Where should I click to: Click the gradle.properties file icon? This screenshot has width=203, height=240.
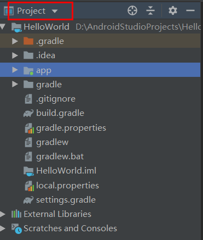tap(30, 128)
